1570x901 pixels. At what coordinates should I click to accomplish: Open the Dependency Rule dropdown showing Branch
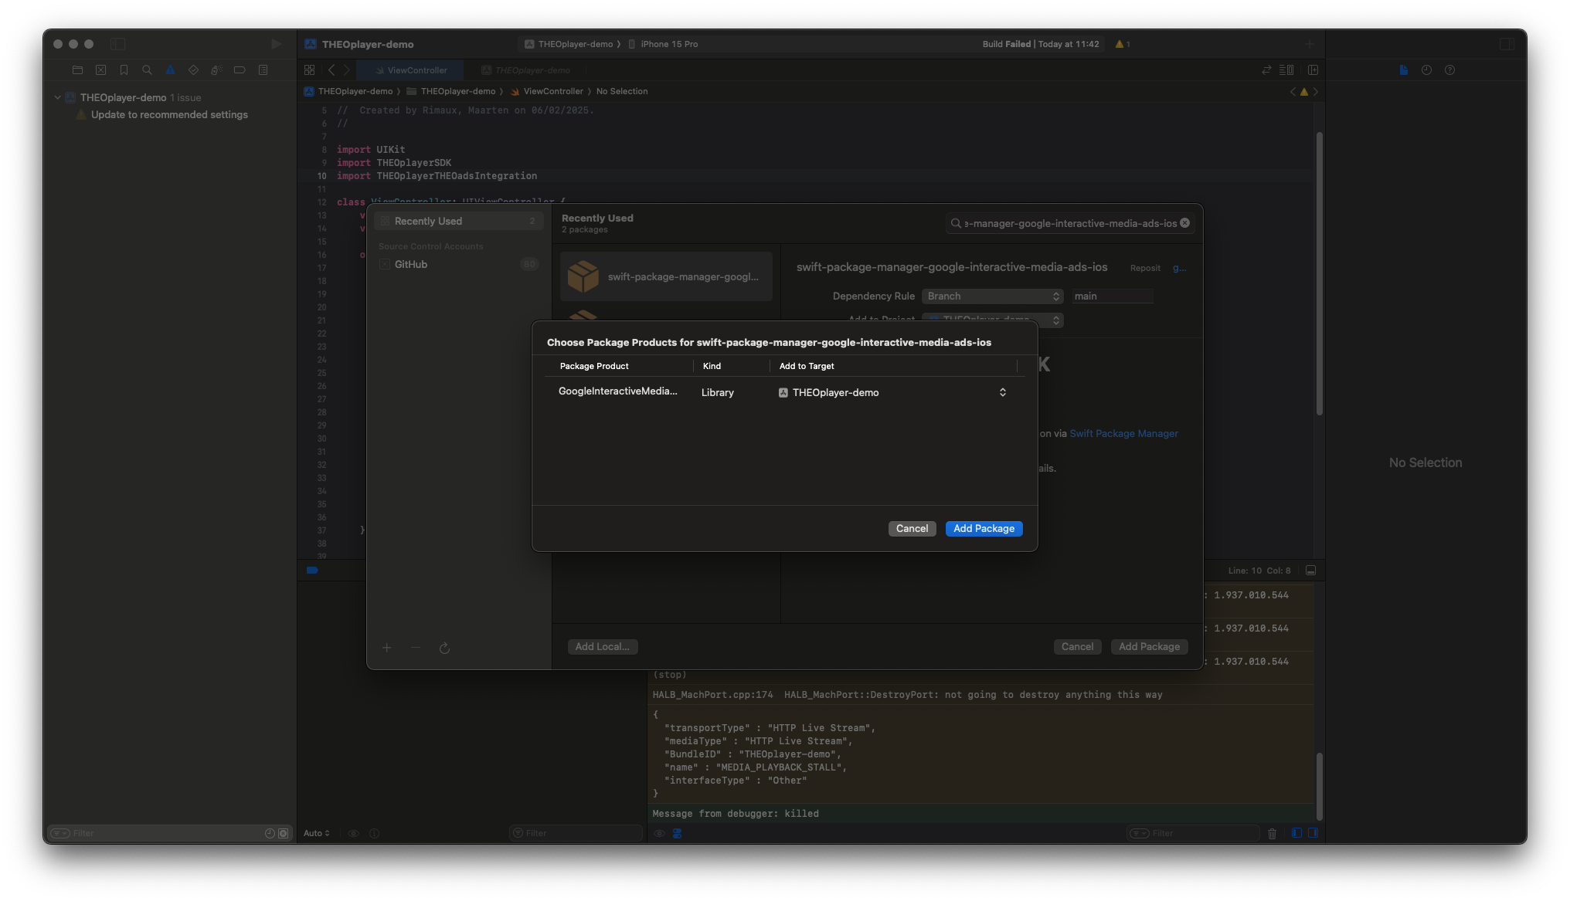click(x=992, y=296)
